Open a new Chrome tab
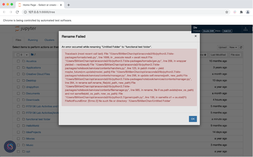The image size is (253, 157). coord(69,5)
